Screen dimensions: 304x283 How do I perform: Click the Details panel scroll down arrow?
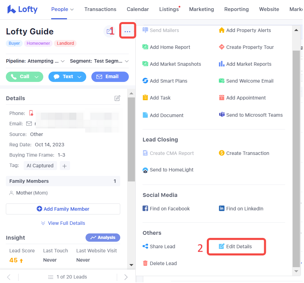[131, 265]
